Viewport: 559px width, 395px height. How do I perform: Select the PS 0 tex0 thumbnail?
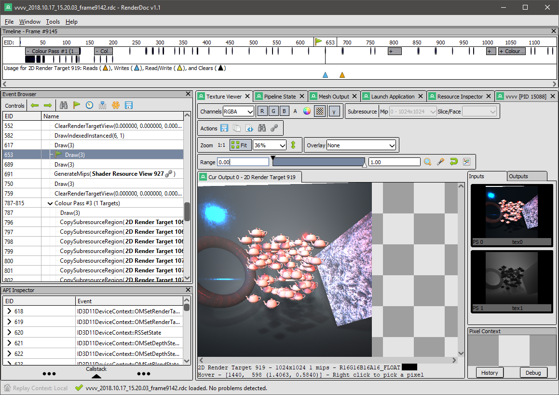[x=512, y=215]
